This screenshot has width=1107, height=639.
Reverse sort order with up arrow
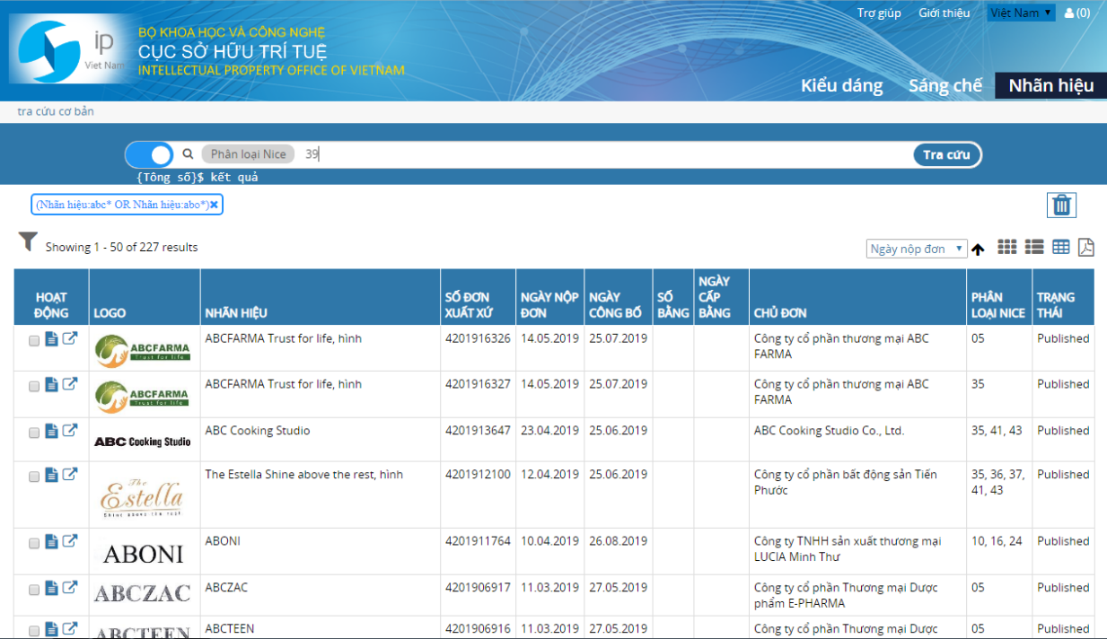[978, 249]
